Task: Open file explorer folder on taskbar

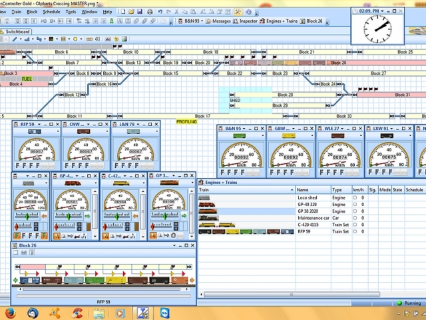Action: pyautogui.click(x=99, y=313)
